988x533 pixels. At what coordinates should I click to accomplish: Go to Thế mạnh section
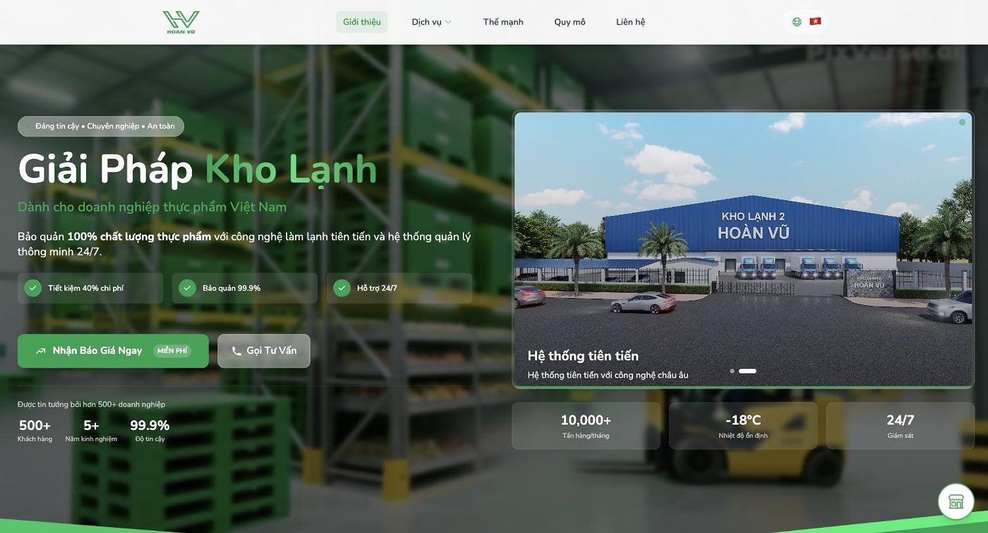503,22
